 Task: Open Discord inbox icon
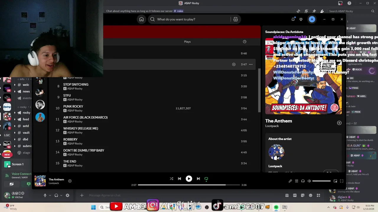(340, 3)
